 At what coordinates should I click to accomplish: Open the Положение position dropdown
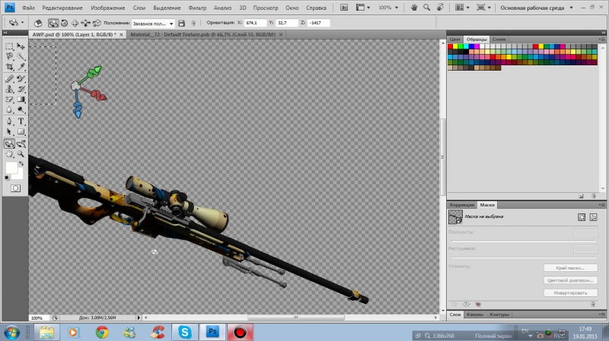[153, 24]
